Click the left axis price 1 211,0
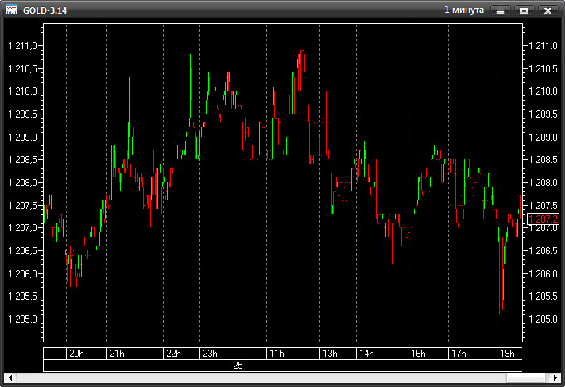Image resolution: width=565 pixels, height=387 pixels. tap(23, 46)
